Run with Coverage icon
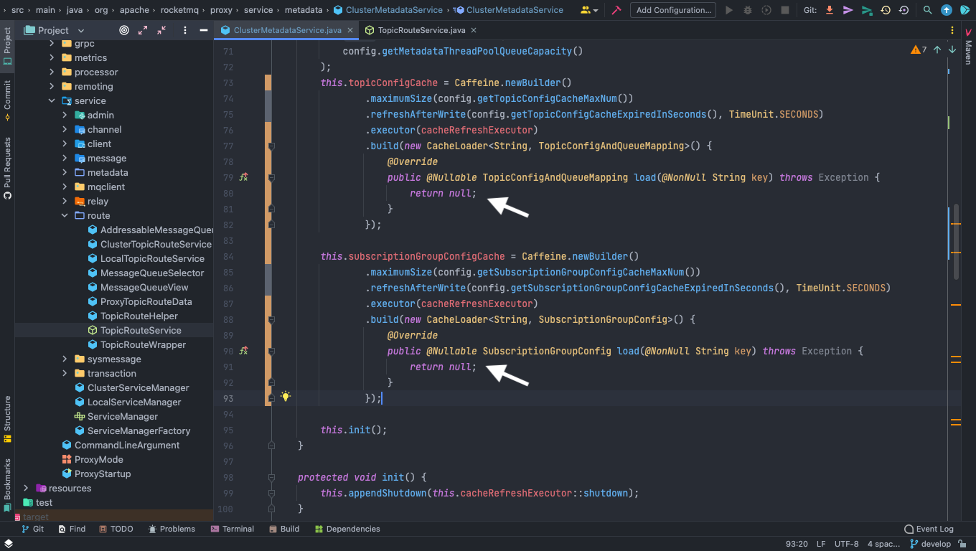The height and width of the screenshot is (551, 976). [766, 10]
